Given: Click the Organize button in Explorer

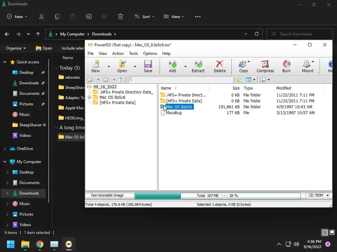Looking at the screenshot, I should pyautogui.click(x=16, y=48).
